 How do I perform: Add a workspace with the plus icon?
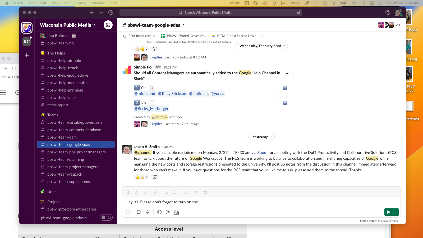27,55
